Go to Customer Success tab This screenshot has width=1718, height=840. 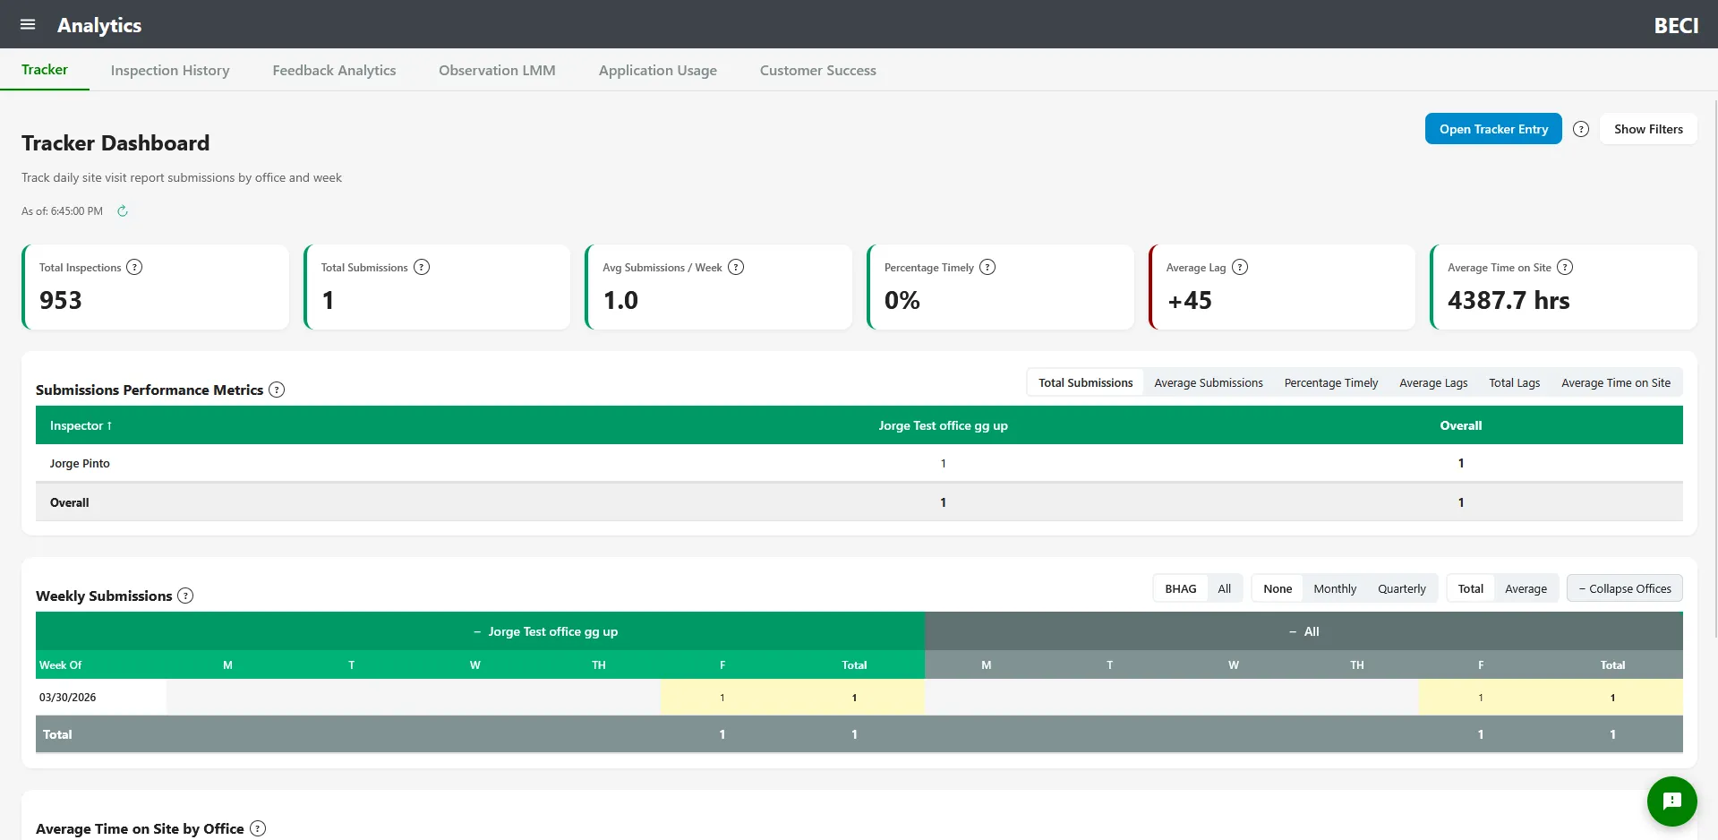818,70
